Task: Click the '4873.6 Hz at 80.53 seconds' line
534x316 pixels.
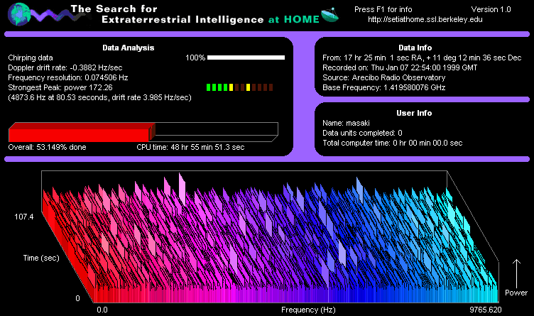Action: point(99,97)
